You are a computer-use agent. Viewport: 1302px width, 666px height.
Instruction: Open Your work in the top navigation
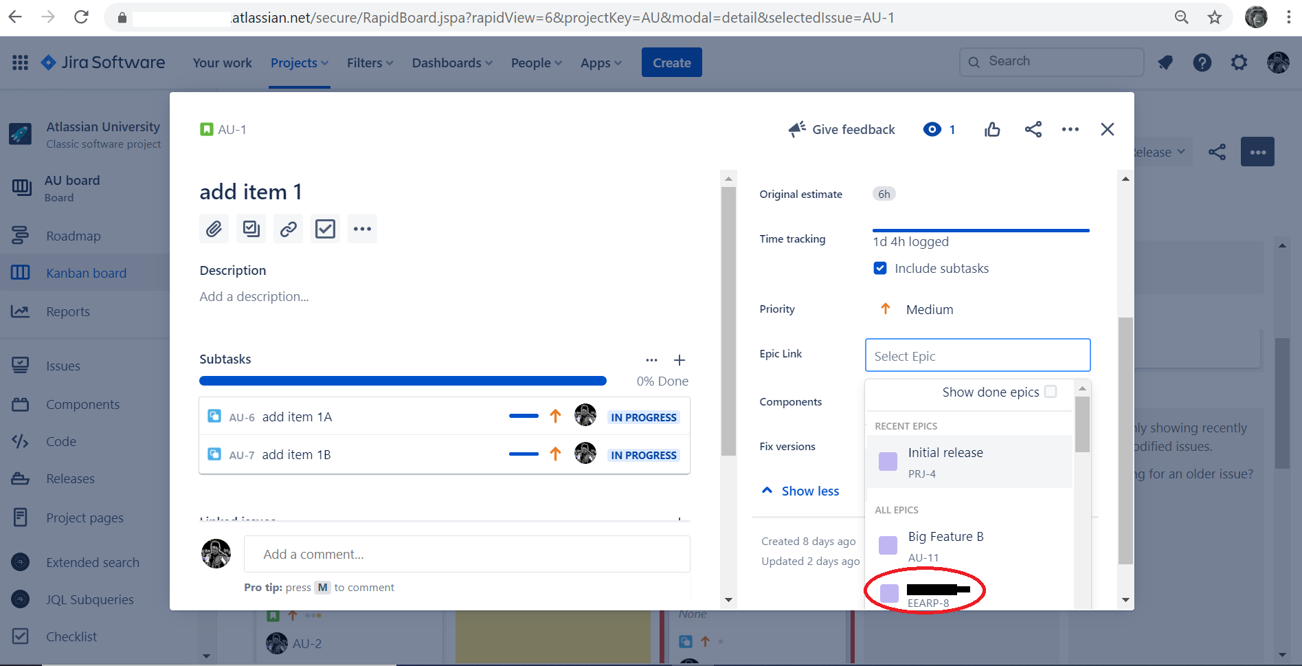pos(223,63)
